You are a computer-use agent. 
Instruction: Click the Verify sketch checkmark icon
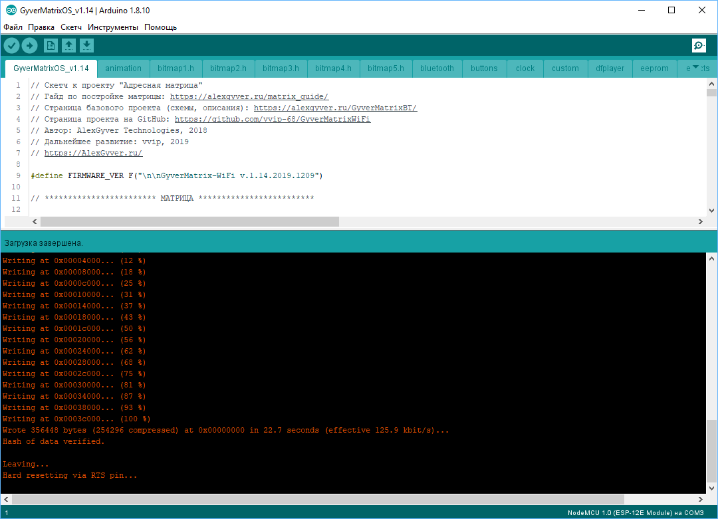12,45
